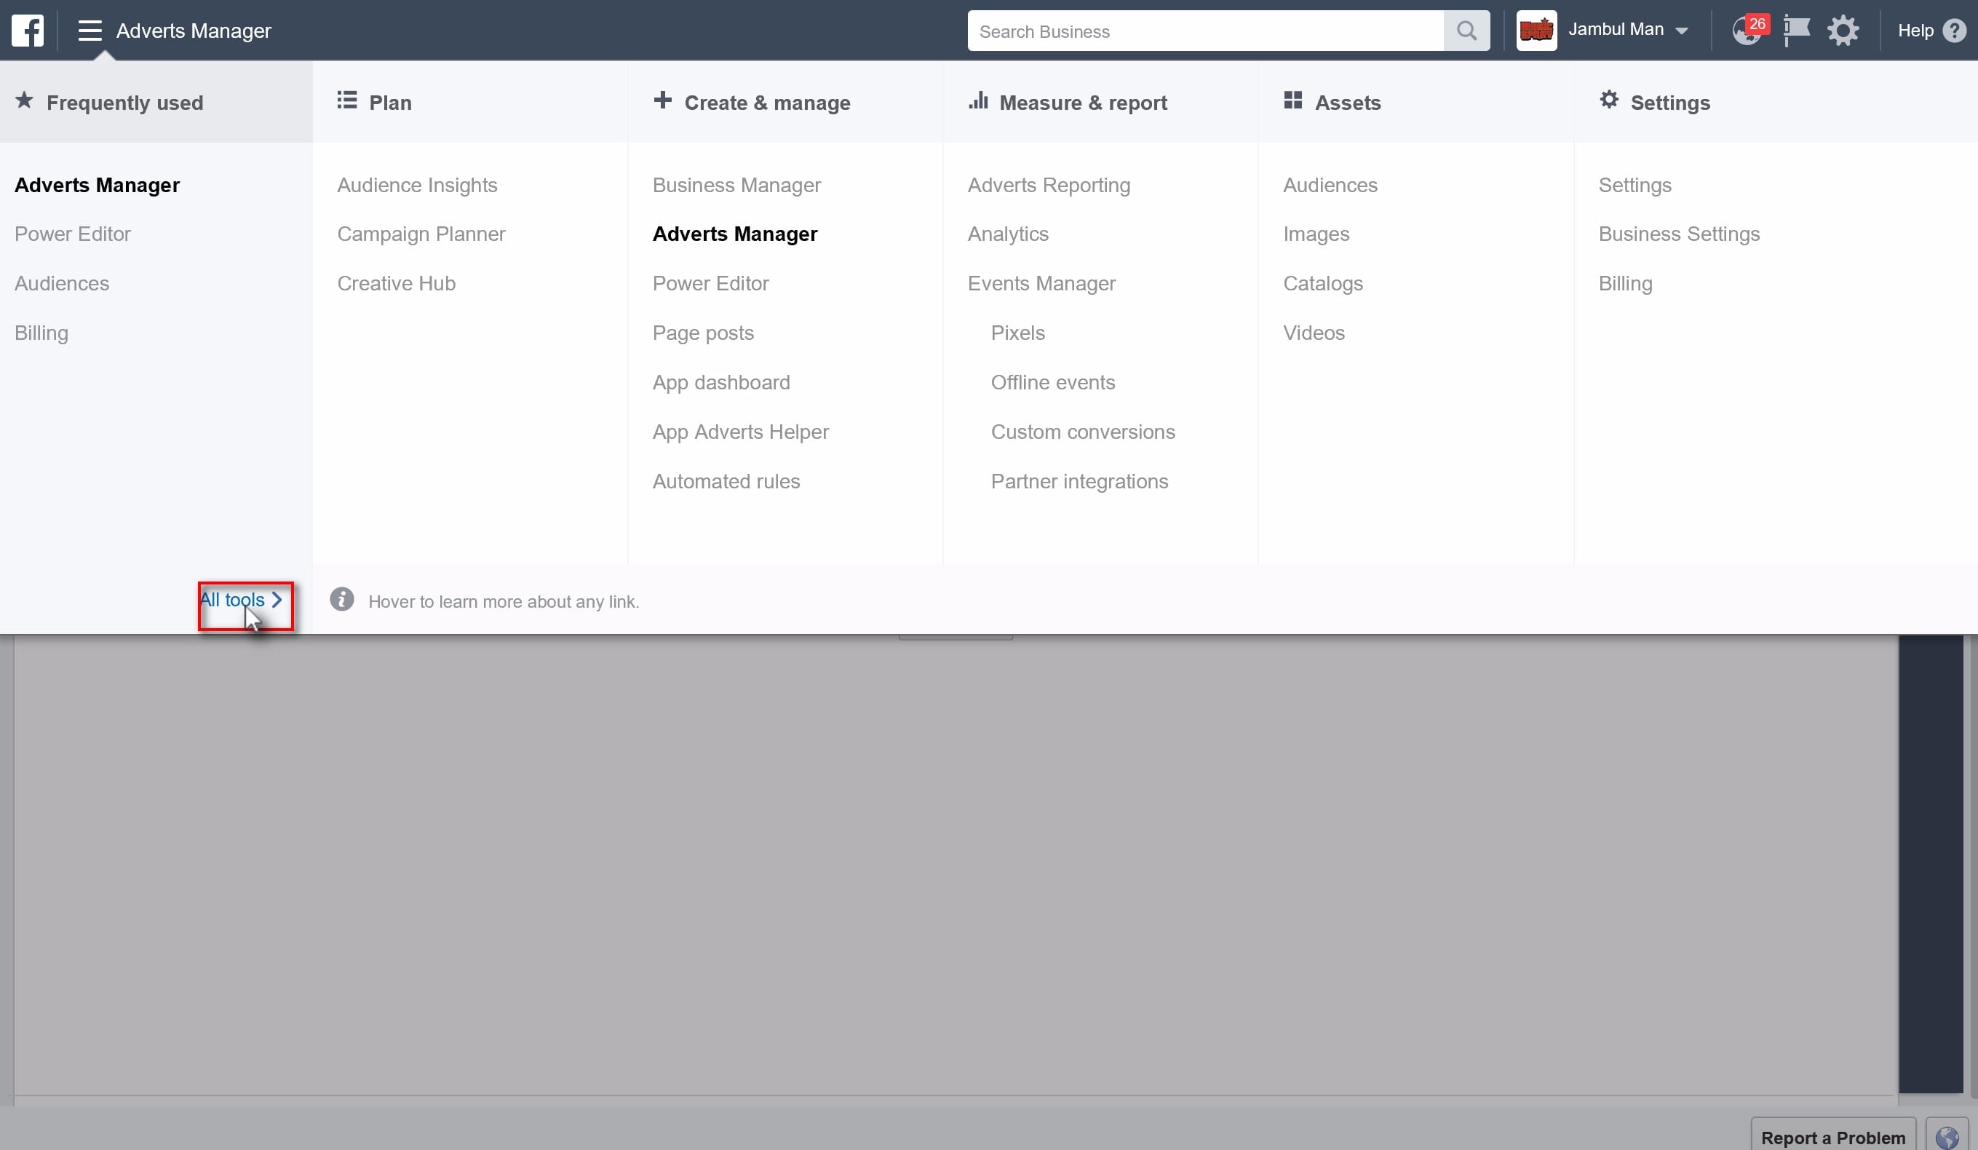Screen dimensions: 1978x1150
Task: Open Audiences under Frequently used
Action: [x=62, y=283]
